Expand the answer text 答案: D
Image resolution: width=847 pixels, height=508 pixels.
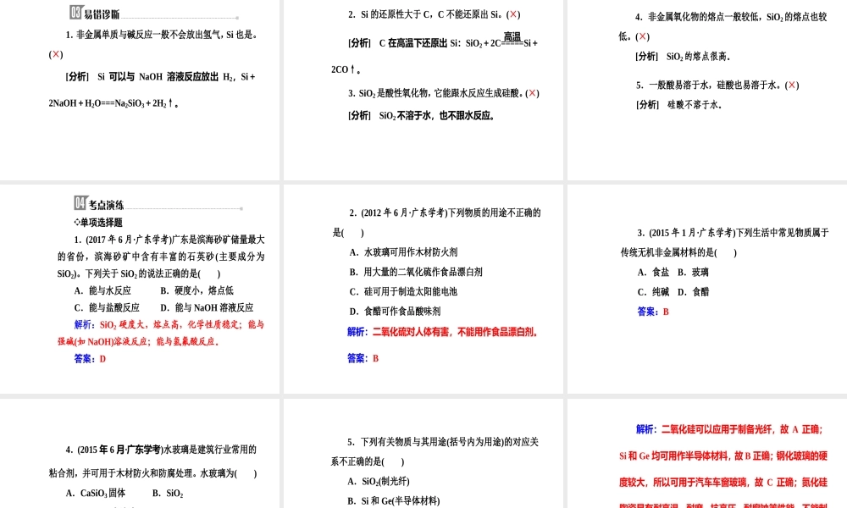[x=89, y=359]
